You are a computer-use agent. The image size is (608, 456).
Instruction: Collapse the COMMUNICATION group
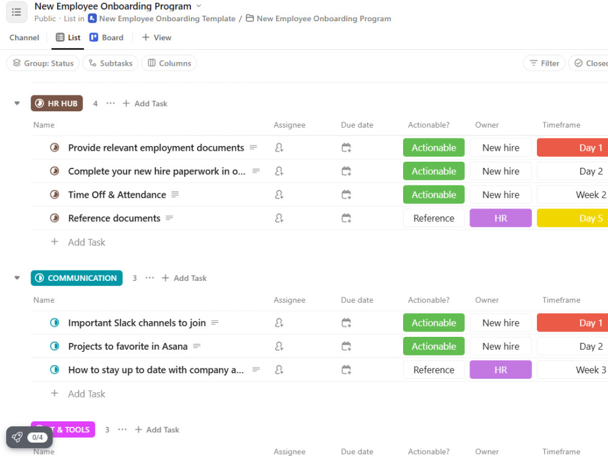click(17, 278)
